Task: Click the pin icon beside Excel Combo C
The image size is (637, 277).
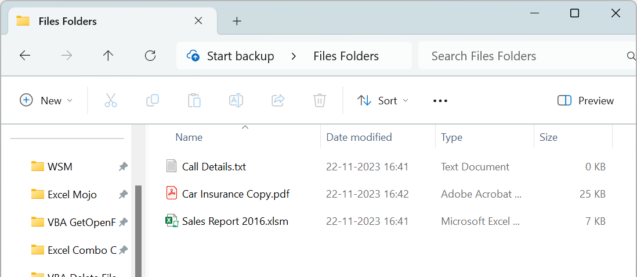Action: [123, 250]
